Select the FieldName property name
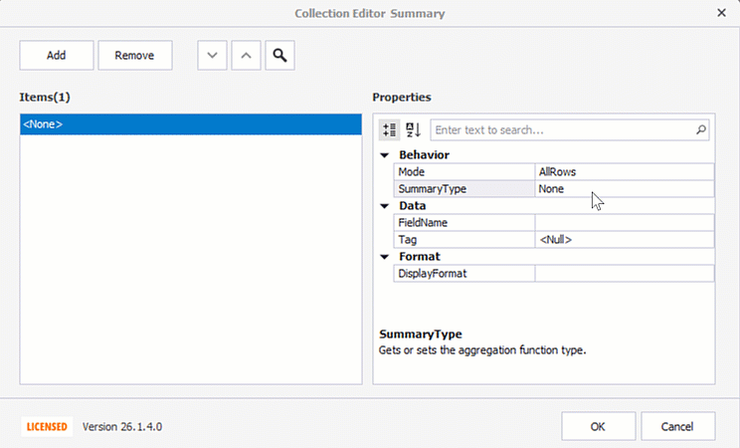 pos(463,223)
